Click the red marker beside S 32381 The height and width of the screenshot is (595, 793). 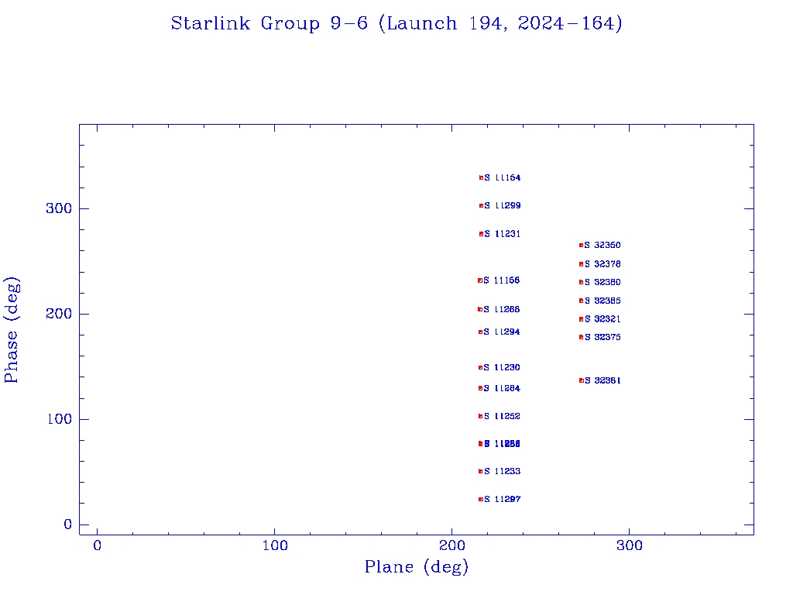(581, 380)
